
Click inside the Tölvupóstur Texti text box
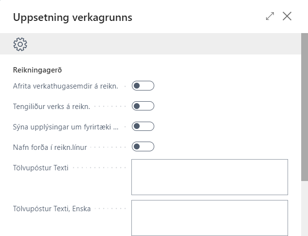tap(209, 177)
